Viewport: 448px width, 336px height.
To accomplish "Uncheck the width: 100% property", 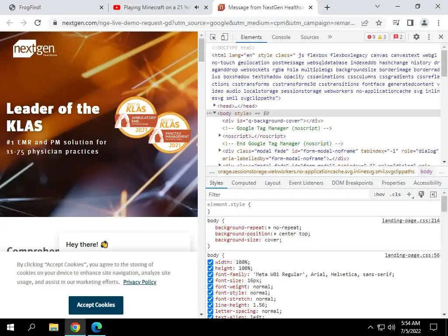I will coord(210,262).
